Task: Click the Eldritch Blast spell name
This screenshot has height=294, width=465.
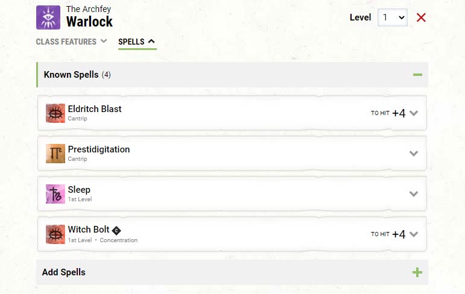Action: 95,109
